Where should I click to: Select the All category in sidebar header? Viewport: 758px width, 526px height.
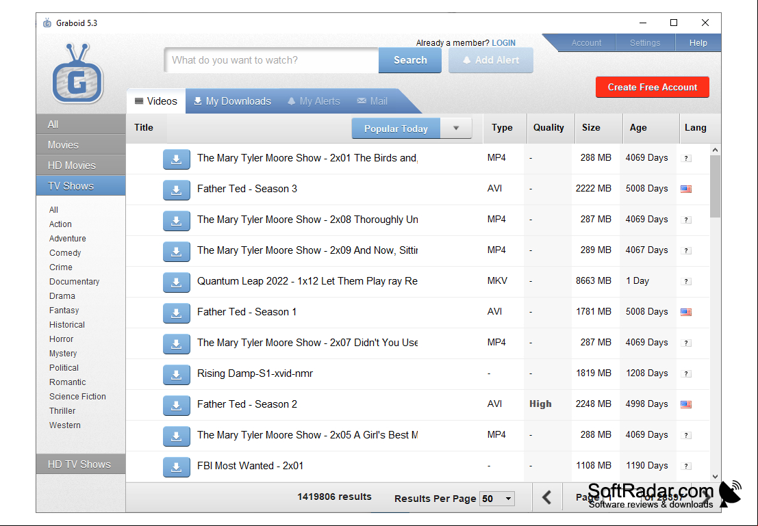coord(81,124)
